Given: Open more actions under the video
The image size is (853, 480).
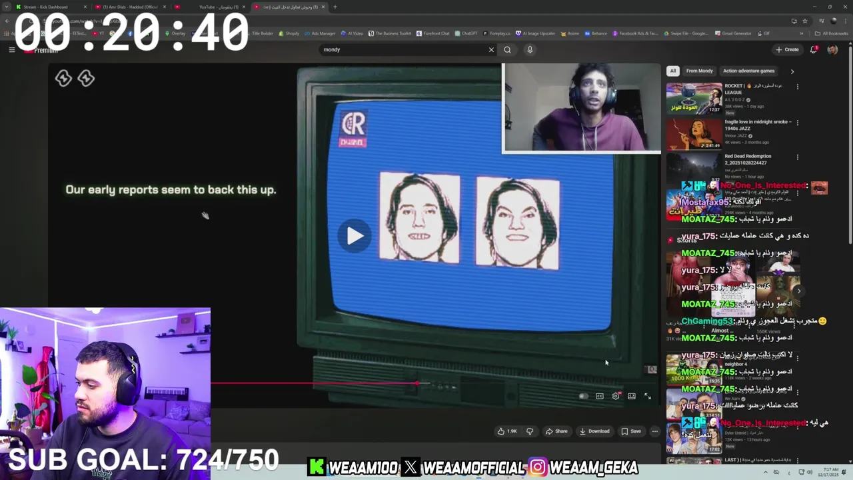Looking at the screenshot, I should point(654,431).
